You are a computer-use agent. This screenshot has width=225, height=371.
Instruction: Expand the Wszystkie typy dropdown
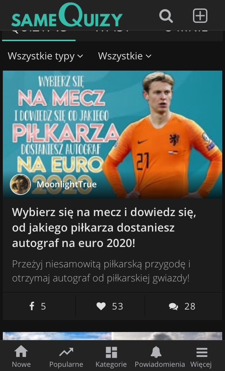click(x=45, y=56)
